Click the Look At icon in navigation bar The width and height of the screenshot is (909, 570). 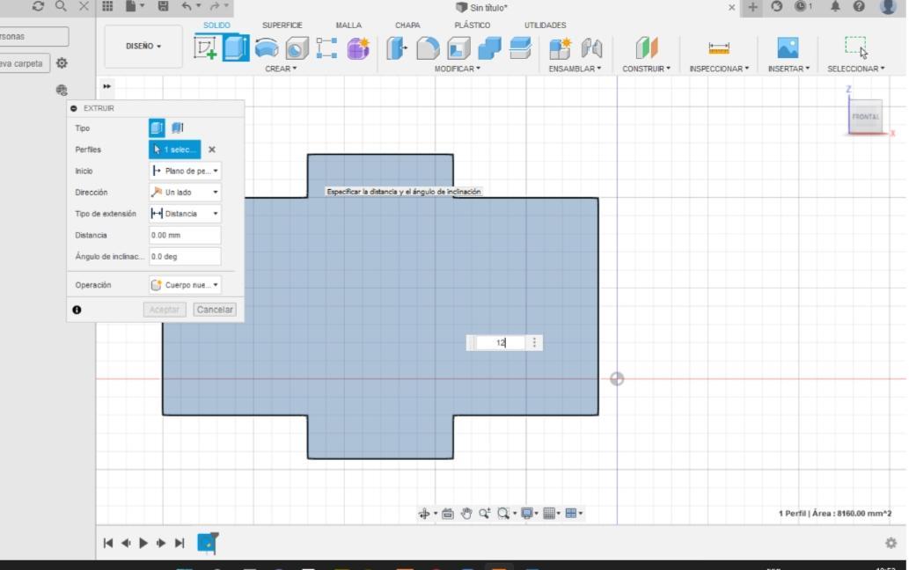click(448, 513)
